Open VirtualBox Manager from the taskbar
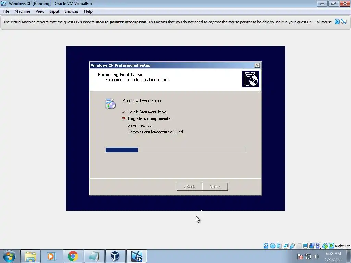The image size is (351, 263). (115, 256)
